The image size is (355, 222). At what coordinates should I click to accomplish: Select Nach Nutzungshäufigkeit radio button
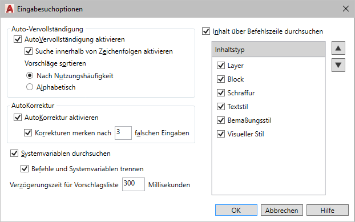30,75
